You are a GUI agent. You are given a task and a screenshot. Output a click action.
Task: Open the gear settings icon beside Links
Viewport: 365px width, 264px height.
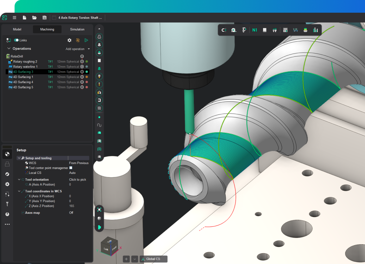[x=69, y=40]
